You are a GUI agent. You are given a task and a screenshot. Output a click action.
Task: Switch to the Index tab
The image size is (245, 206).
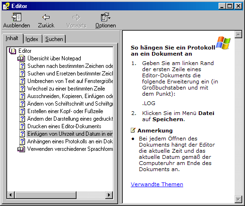tap(32, 39)
